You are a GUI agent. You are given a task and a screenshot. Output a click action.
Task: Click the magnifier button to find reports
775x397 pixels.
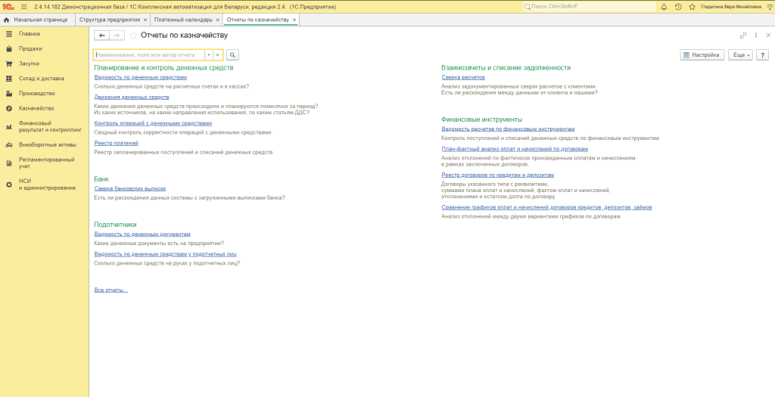coord(232,55)
